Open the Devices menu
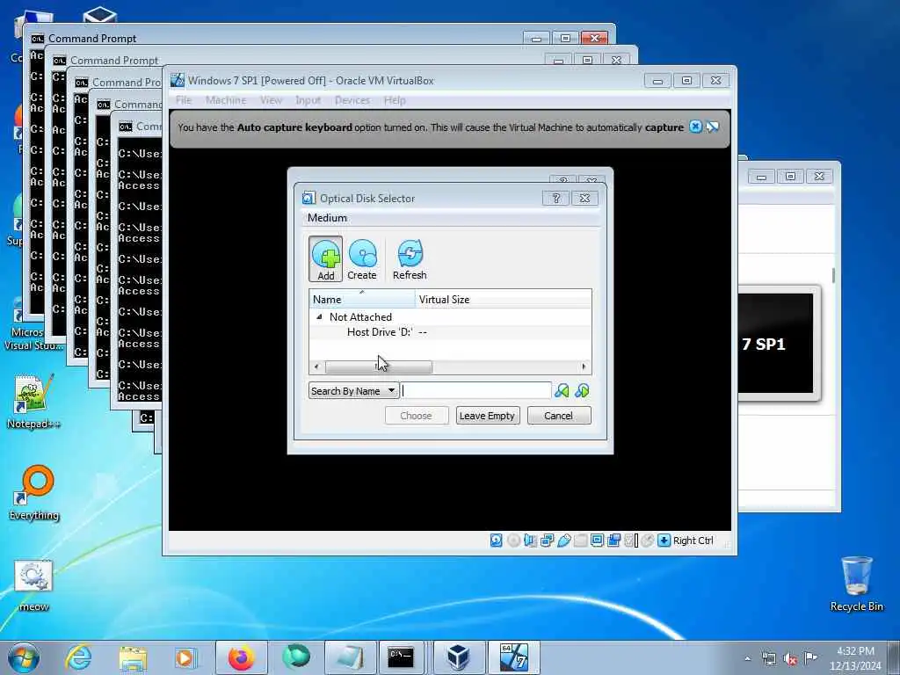The height and width of the screenshot is (675, 900). pos(352,100)
